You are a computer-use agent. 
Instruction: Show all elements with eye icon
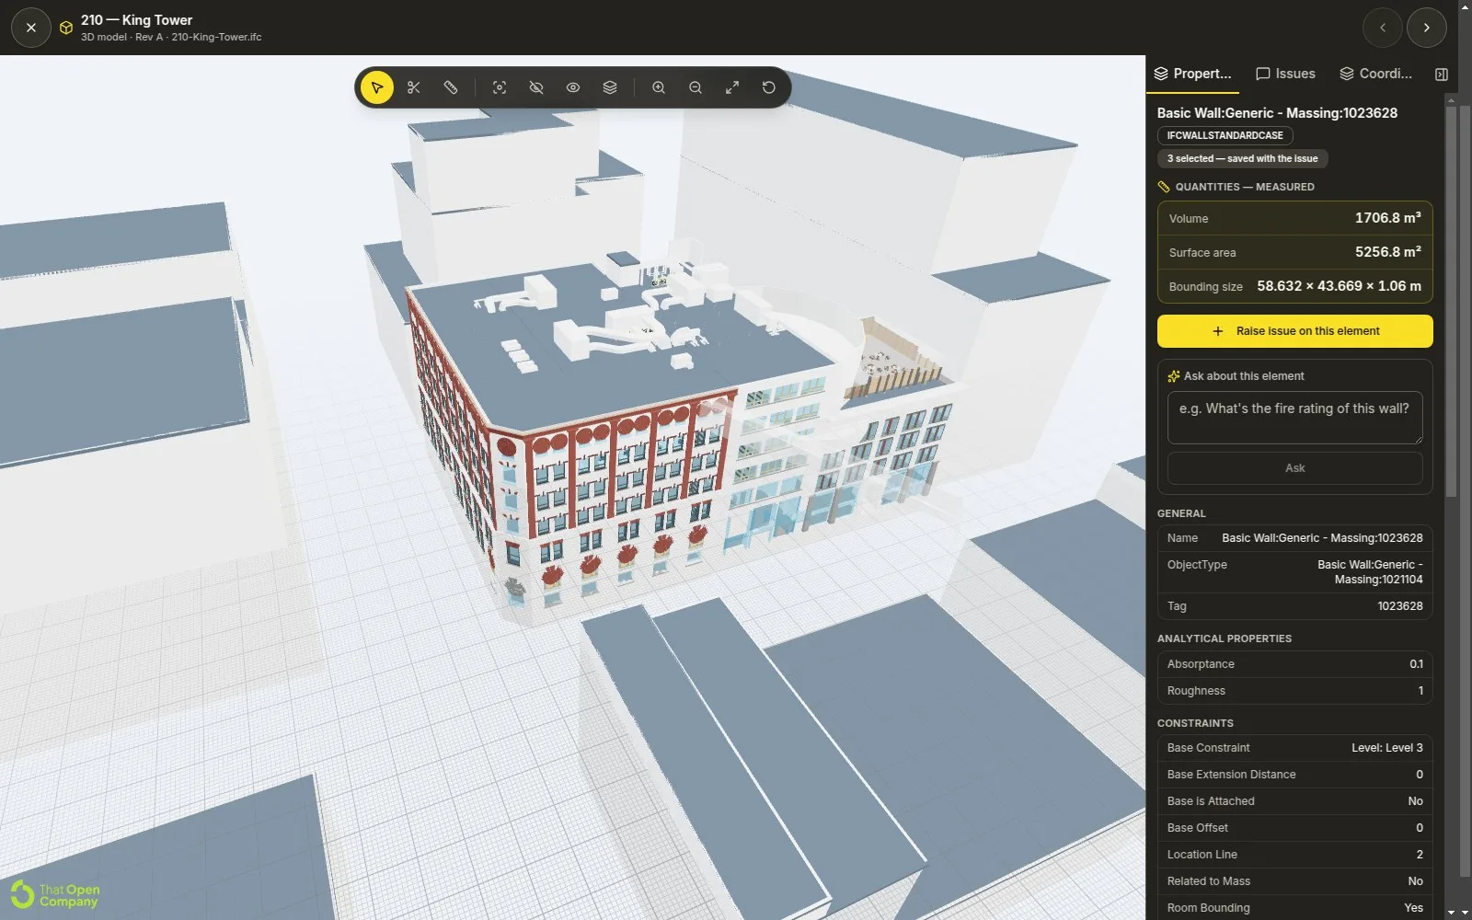pos(573,87)
